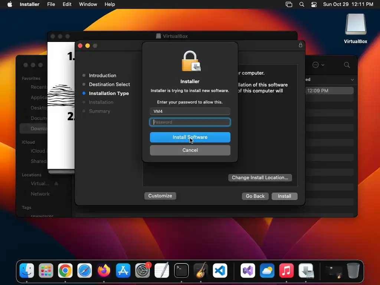
Task: Click the Stage Manager menu bar icon
Action: [x=289, y=4]
